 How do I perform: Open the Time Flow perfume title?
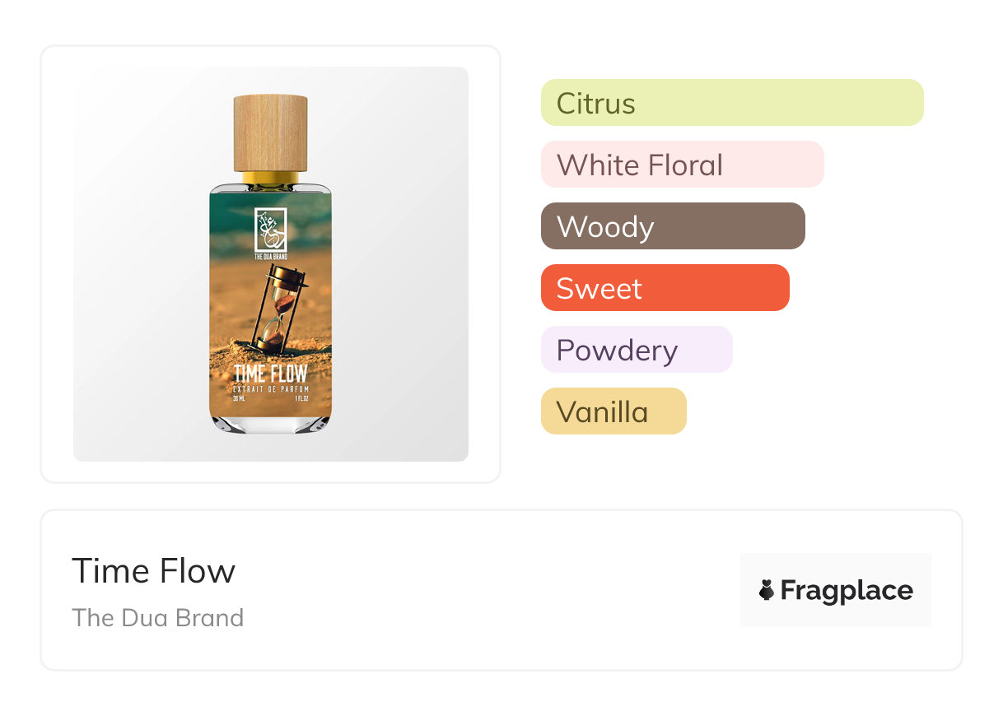click(x=154, y=570)
